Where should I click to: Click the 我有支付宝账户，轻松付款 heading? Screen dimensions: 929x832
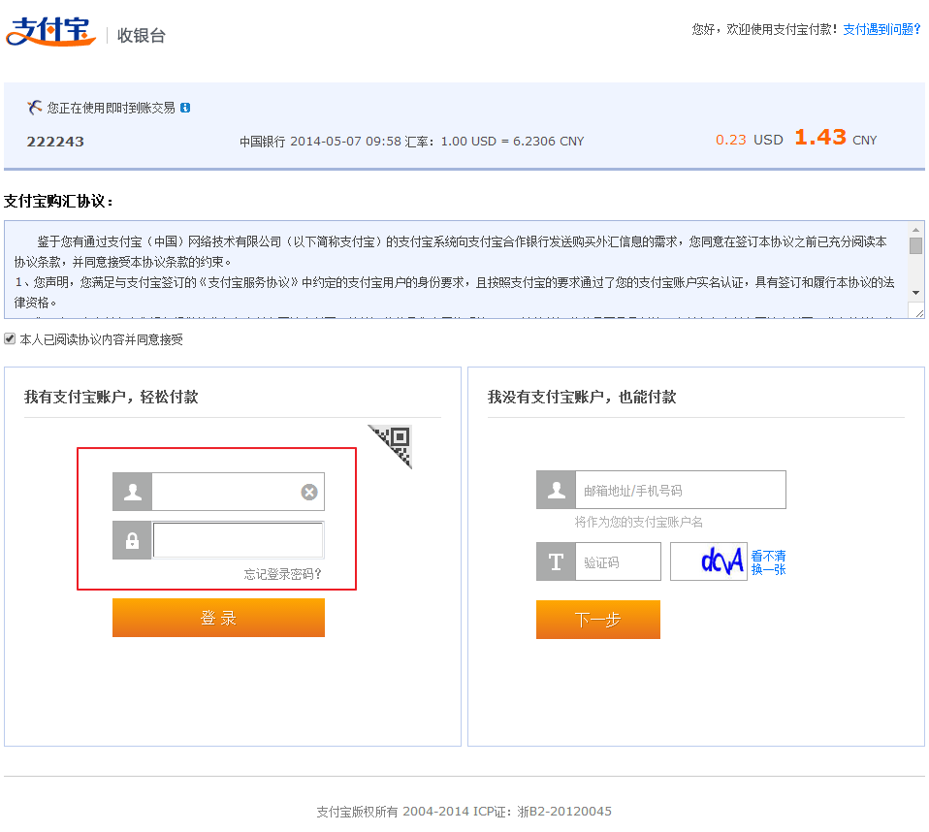111,397
